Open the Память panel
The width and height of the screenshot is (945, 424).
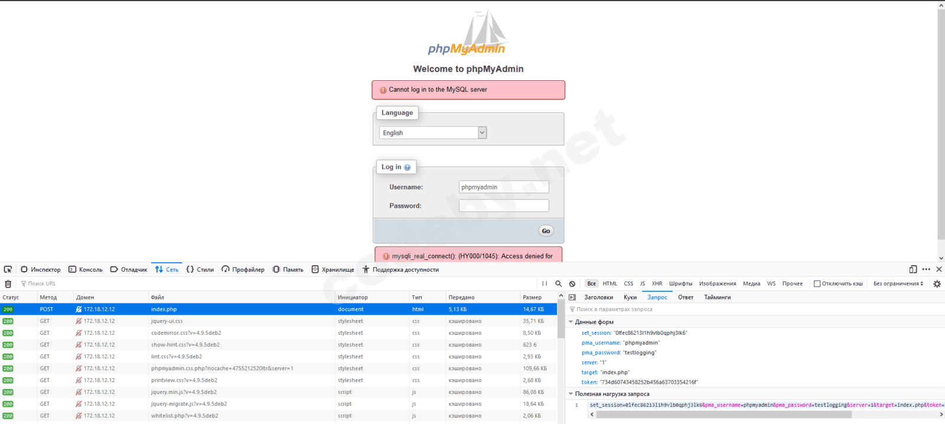click(288, 269)
